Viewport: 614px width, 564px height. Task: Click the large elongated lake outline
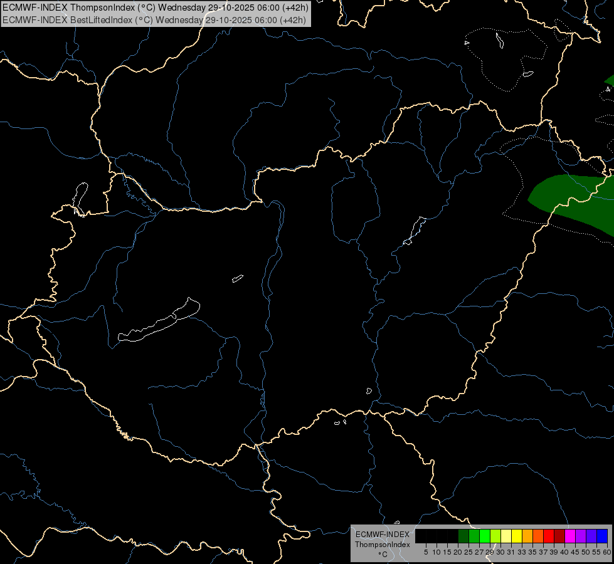[159, 320]
